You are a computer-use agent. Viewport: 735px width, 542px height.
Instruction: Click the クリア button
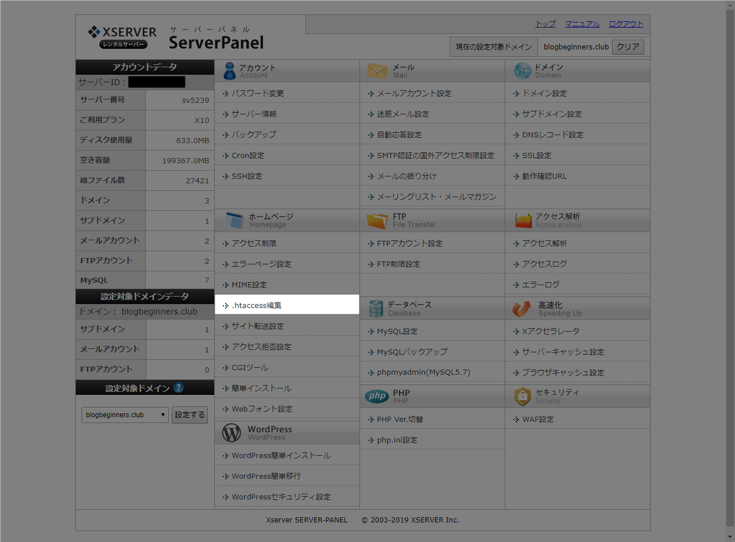click(628, 47)
